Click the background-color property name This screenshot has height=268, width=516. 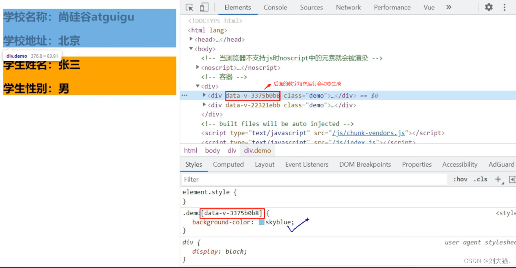coord(221,222)
